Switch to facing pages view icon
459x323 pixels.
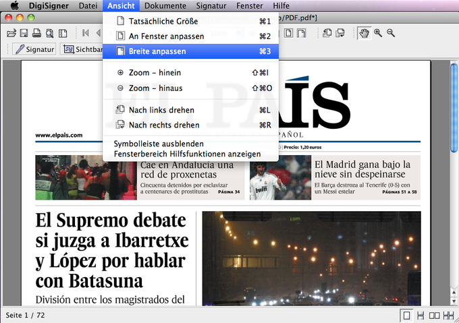[x=434, y=316]
